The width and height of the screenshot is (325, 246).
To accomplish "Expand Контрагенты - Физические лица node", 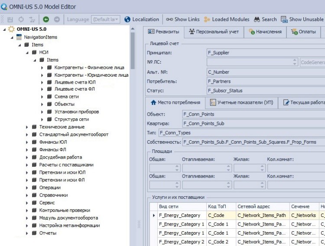I will pyautogui.click(x=42, y=68).
